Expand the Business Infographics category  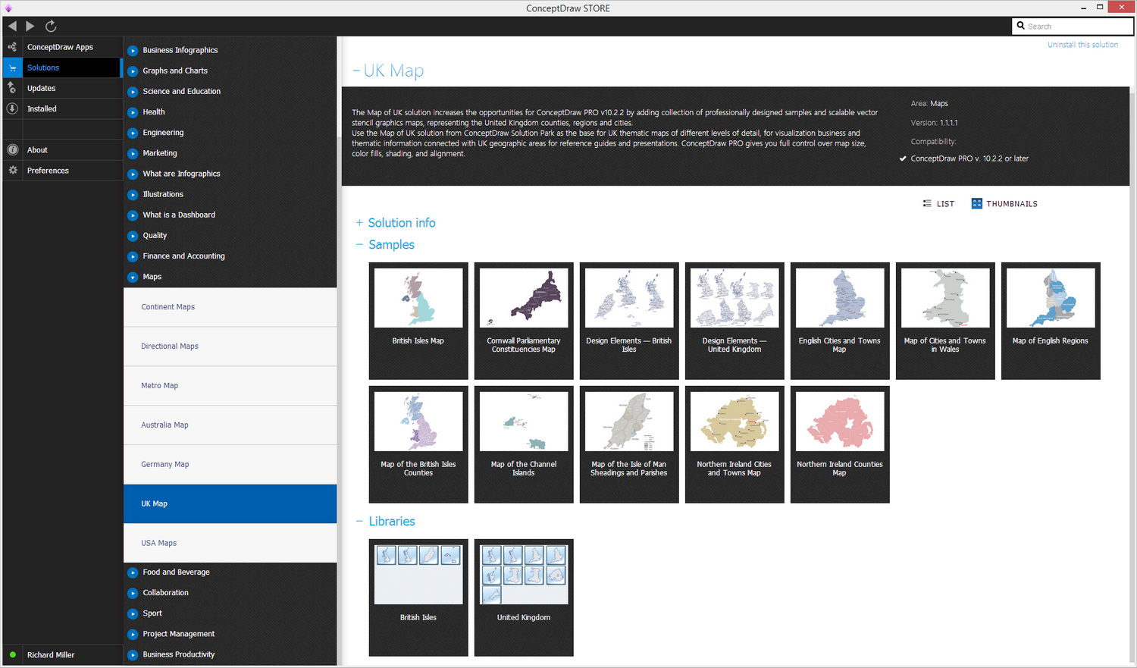133,51
